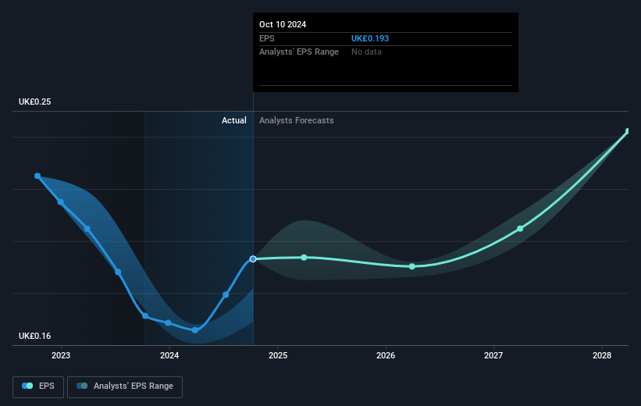Viewport: 641px width, 406px height.
Task: Click the 'No data' analysts range value
Action: point(366,52)
